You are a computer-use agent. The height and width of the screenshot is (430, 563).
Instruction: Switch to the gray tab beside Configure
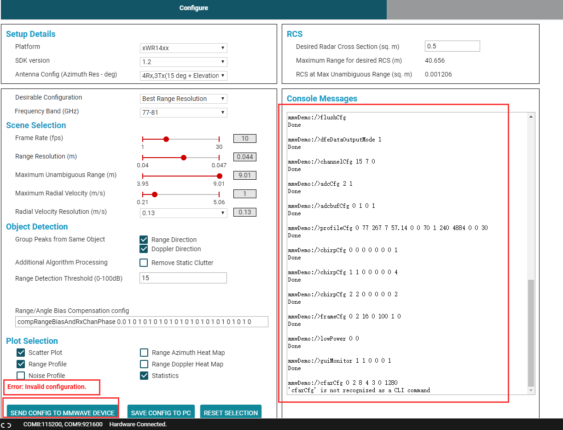[475, 10]
